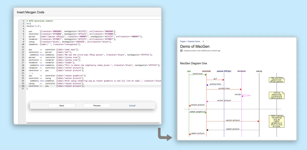This screenshot has width=307, height=150.
Task: Click the 'raster graphics?' arrow label
Action: click(x=198, y=112)
